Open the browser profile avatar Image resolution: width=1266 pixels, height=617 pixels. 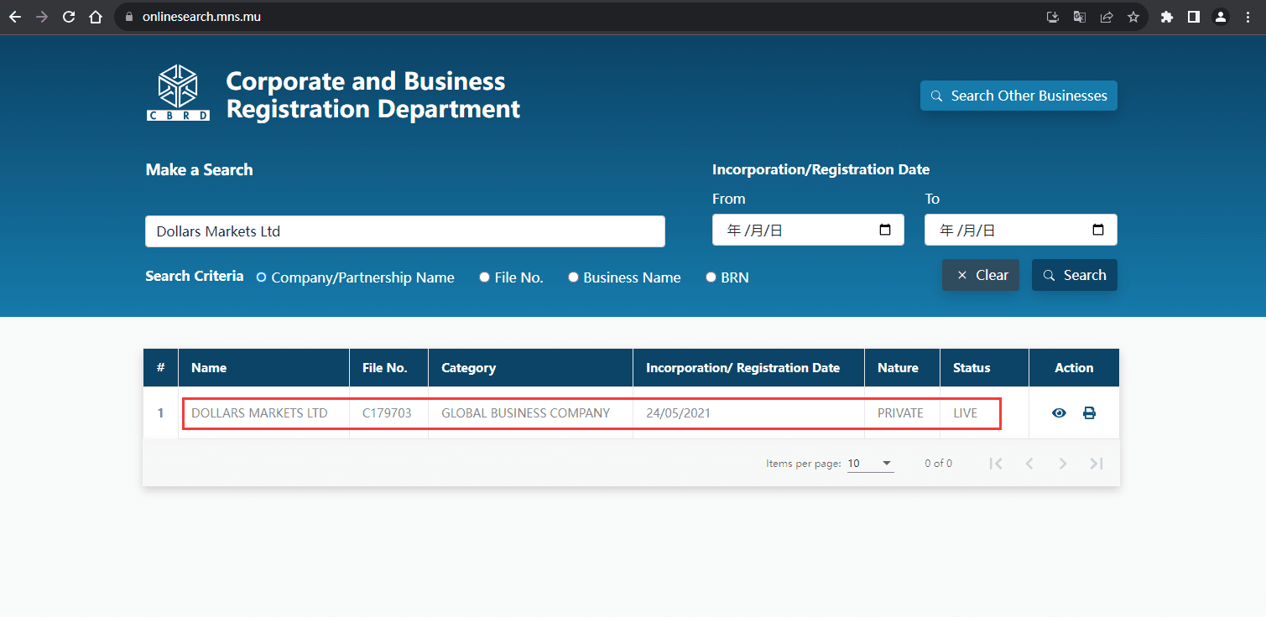click(x=1221, y=17)
